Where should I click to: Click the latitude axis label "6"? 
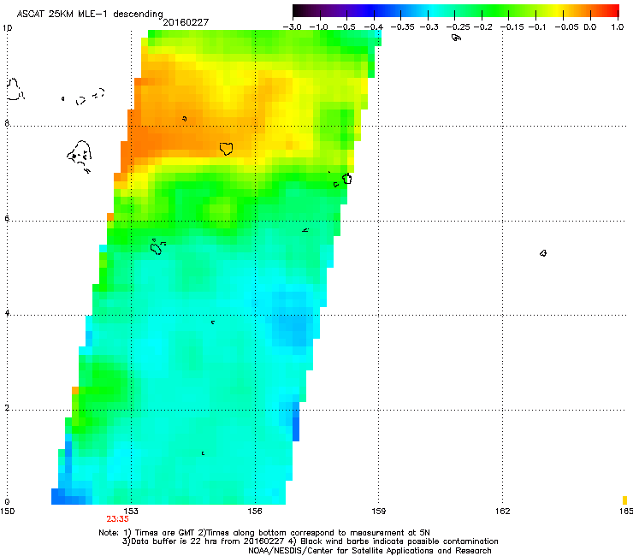point(7,218)
